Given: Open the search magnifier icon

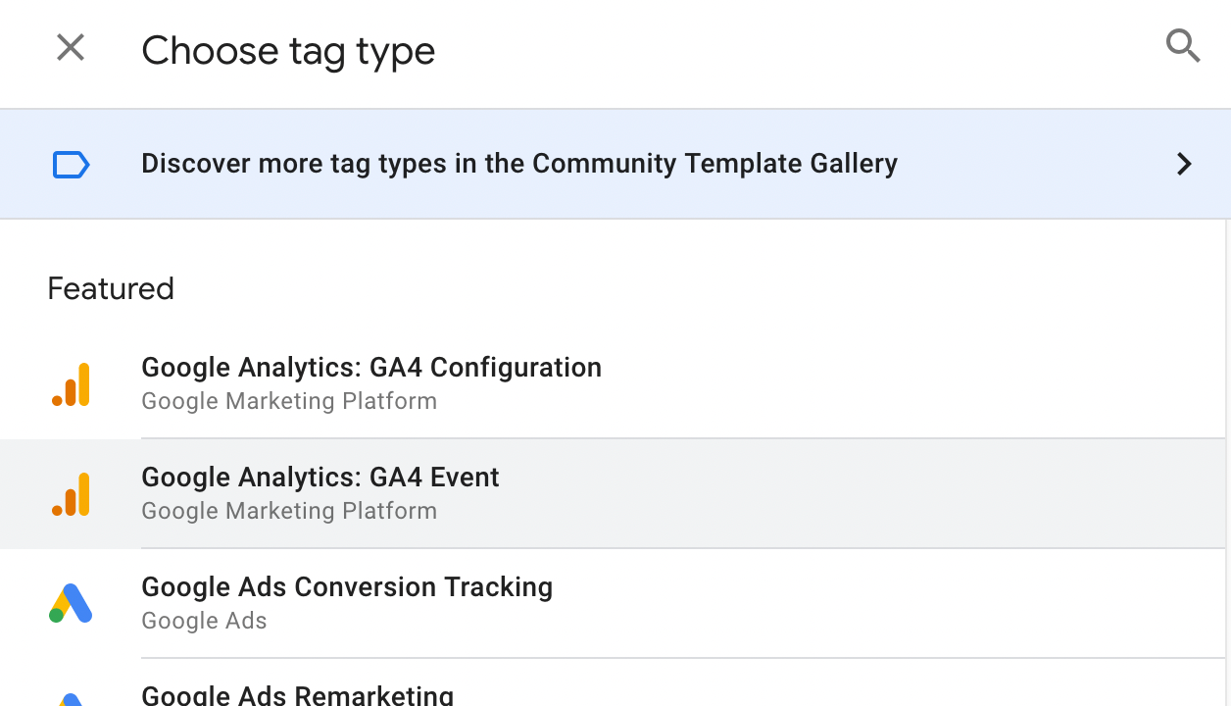Looking at the screenshot, I should tap(1183, 45).
